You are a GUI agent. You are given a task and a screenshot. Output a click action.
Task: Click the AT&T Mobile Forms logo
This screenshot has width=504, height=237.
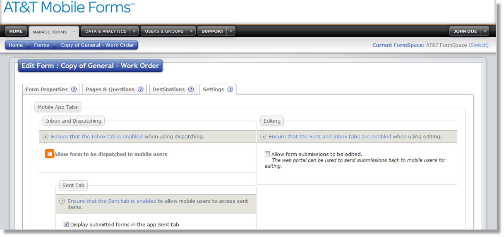pos(69,7)
